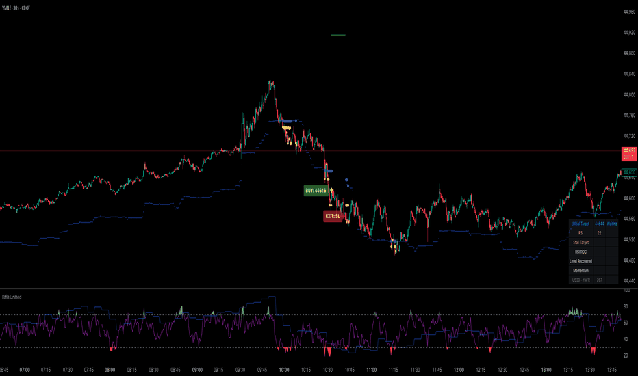The image size is (638, 376).
Task: Click the 12:00 time axis label
Action: [x=459, y=370]
